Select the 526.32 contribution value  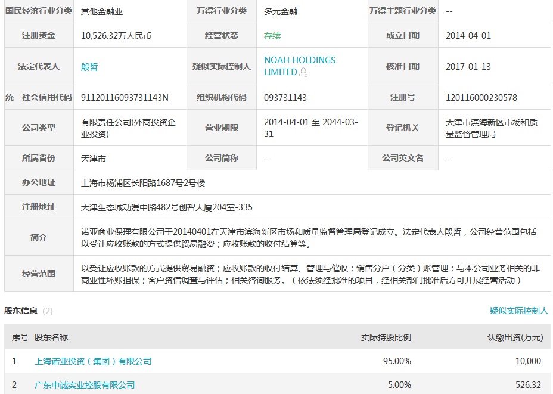click(x=529, y=385)
